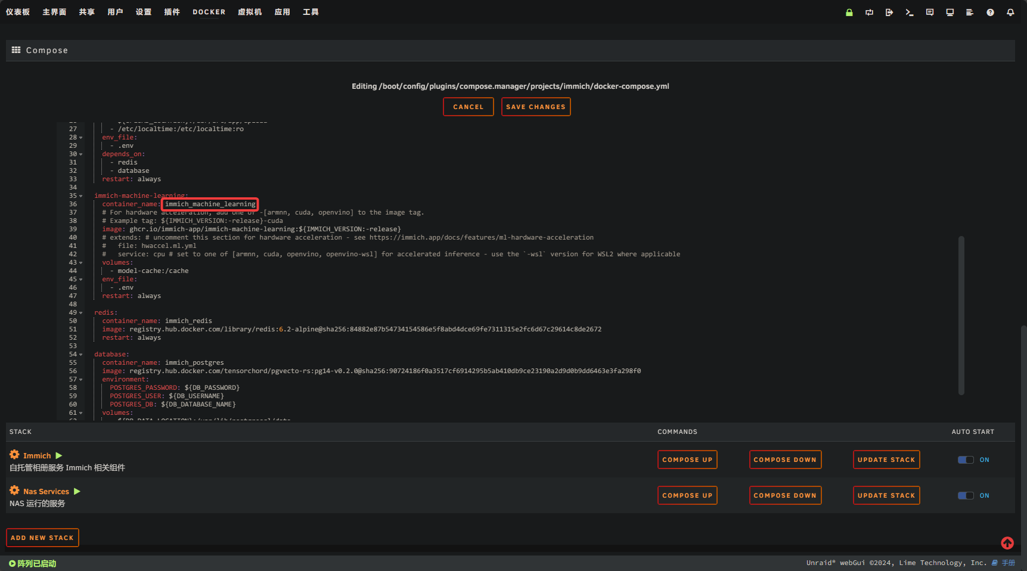Collapse the fold arrow at line 54

point(81,355)
